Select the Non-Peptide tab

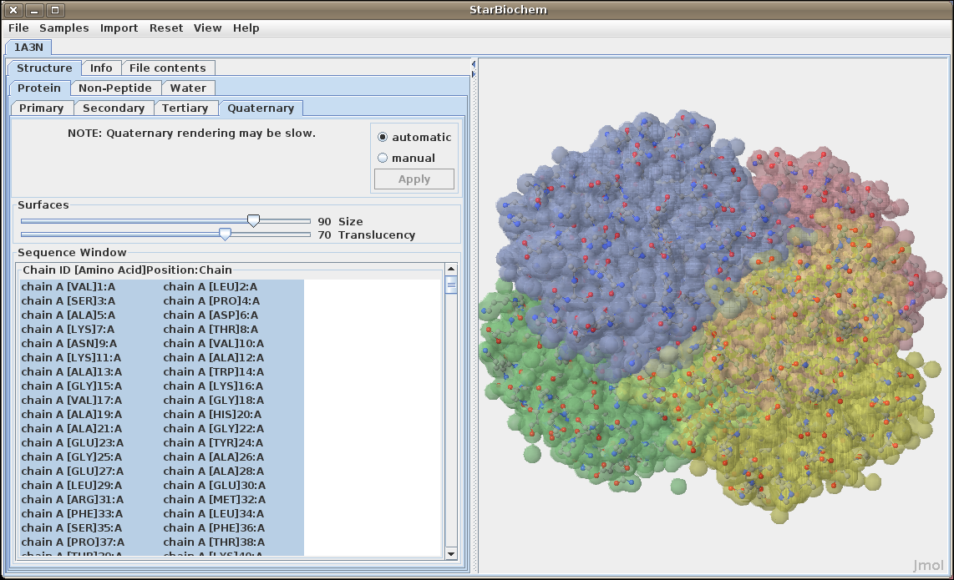coord(115,88)
